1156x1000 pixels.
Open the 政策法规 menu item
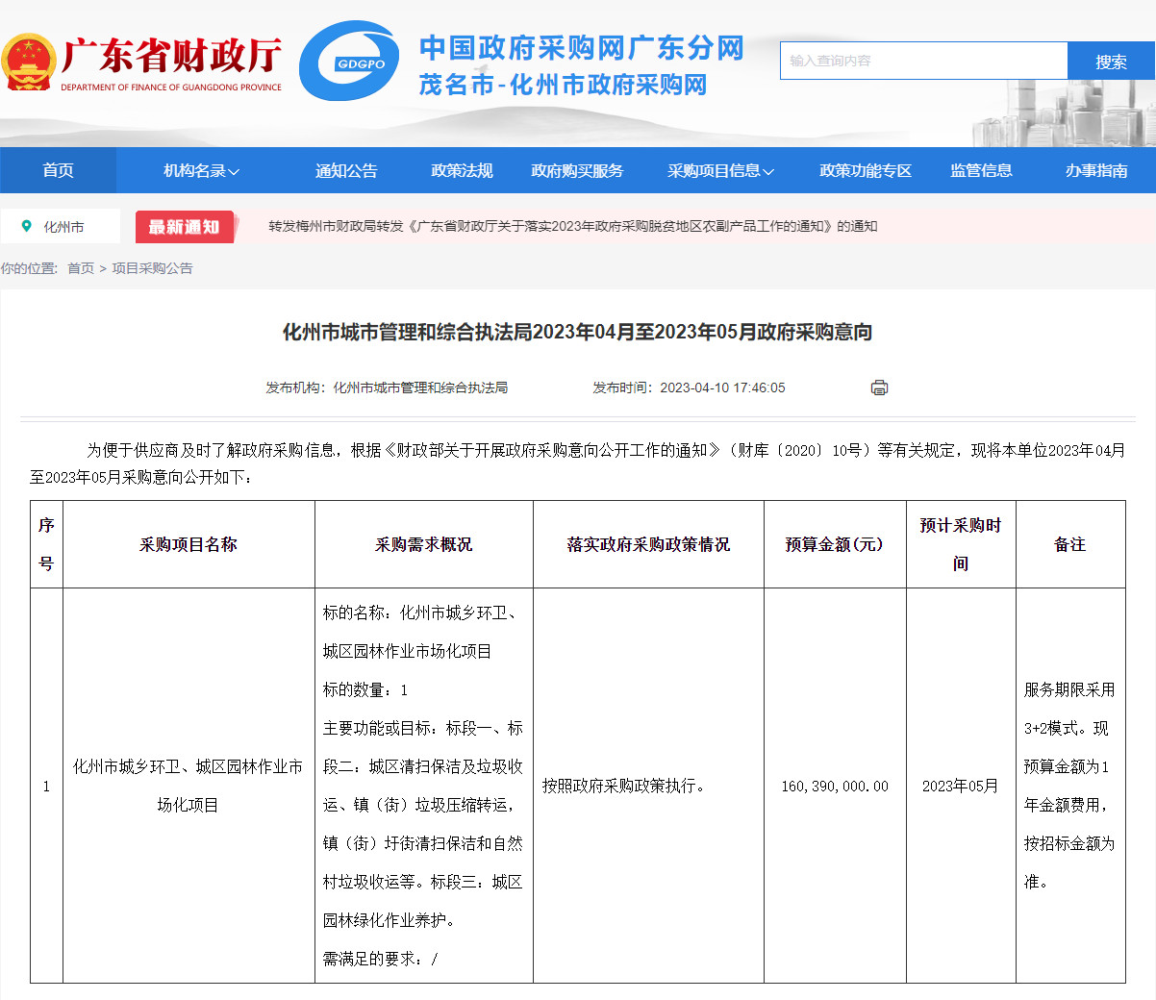click(462, 170)
